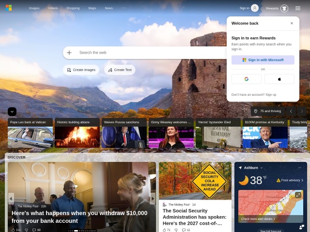Close the Welcome back popup
Viewport: 310px width, 232px height.
(292, 23)
